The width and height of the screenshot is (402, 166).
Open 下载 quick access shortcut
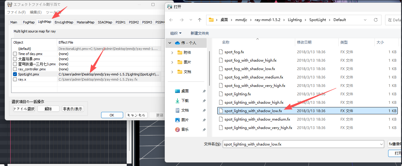(x=182, y=101)
